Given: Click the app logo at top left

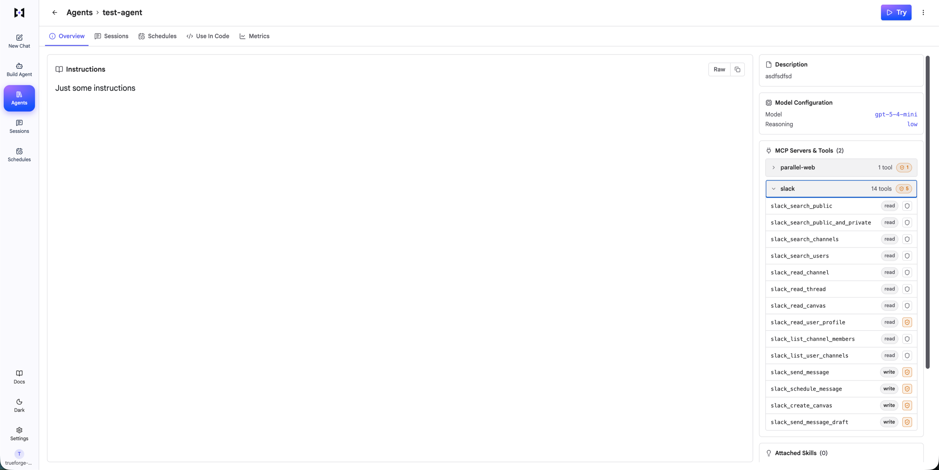Looking at the screenshot, I should pos(19,13).
